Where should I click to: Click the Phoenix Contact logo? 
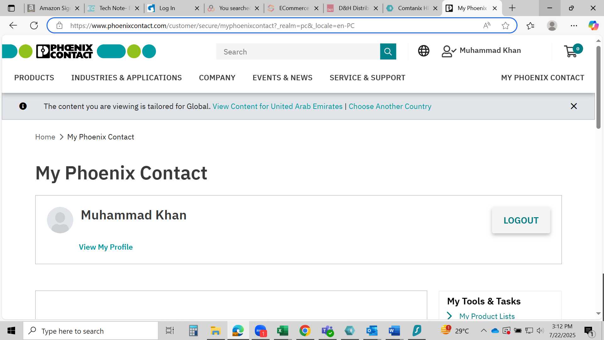coord(64,51)
